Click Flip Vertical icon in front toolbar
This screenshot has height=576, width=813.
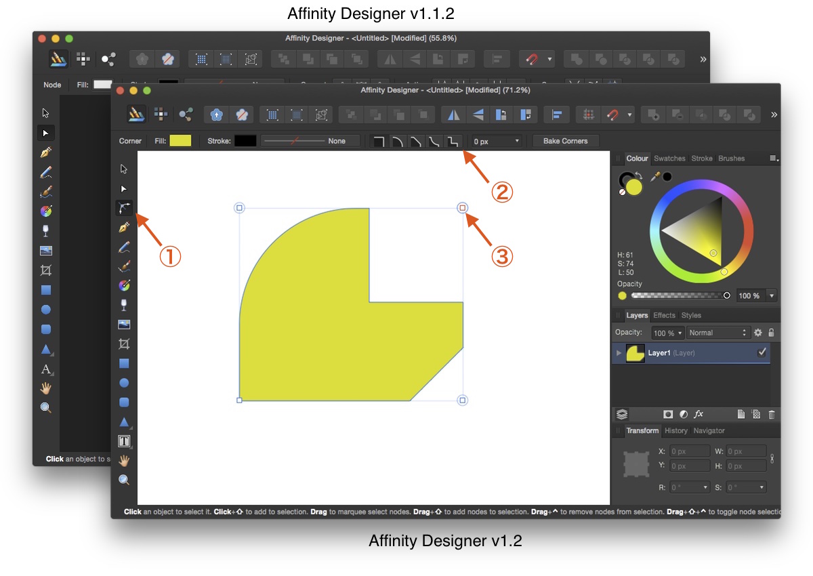(x=478, y=115)
